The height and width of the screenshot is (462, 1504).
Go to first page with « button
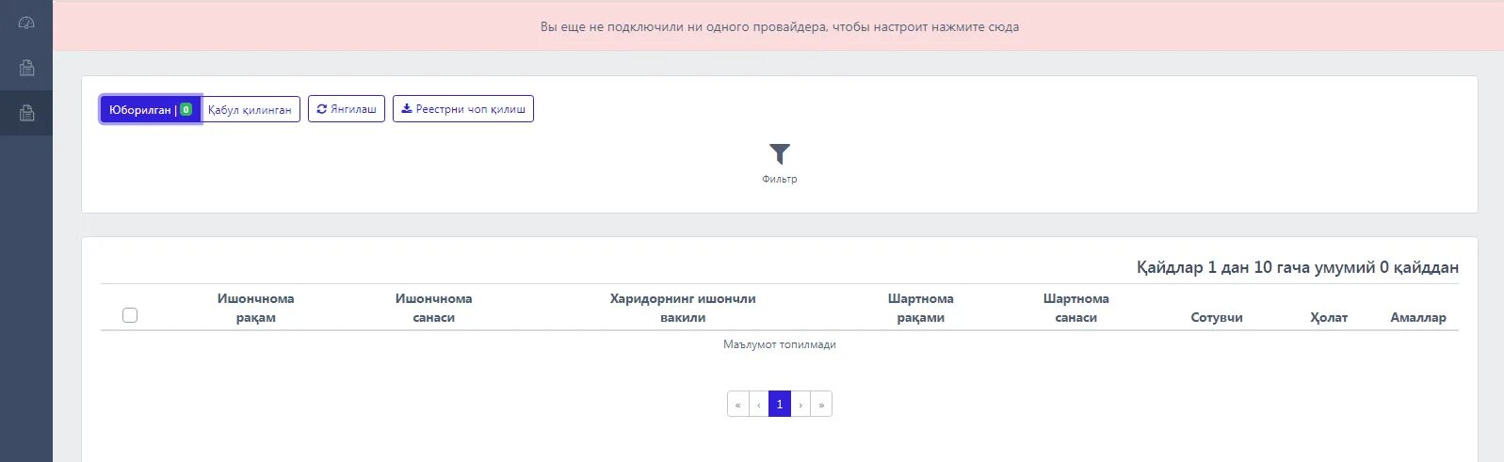[x=737, y=405]
